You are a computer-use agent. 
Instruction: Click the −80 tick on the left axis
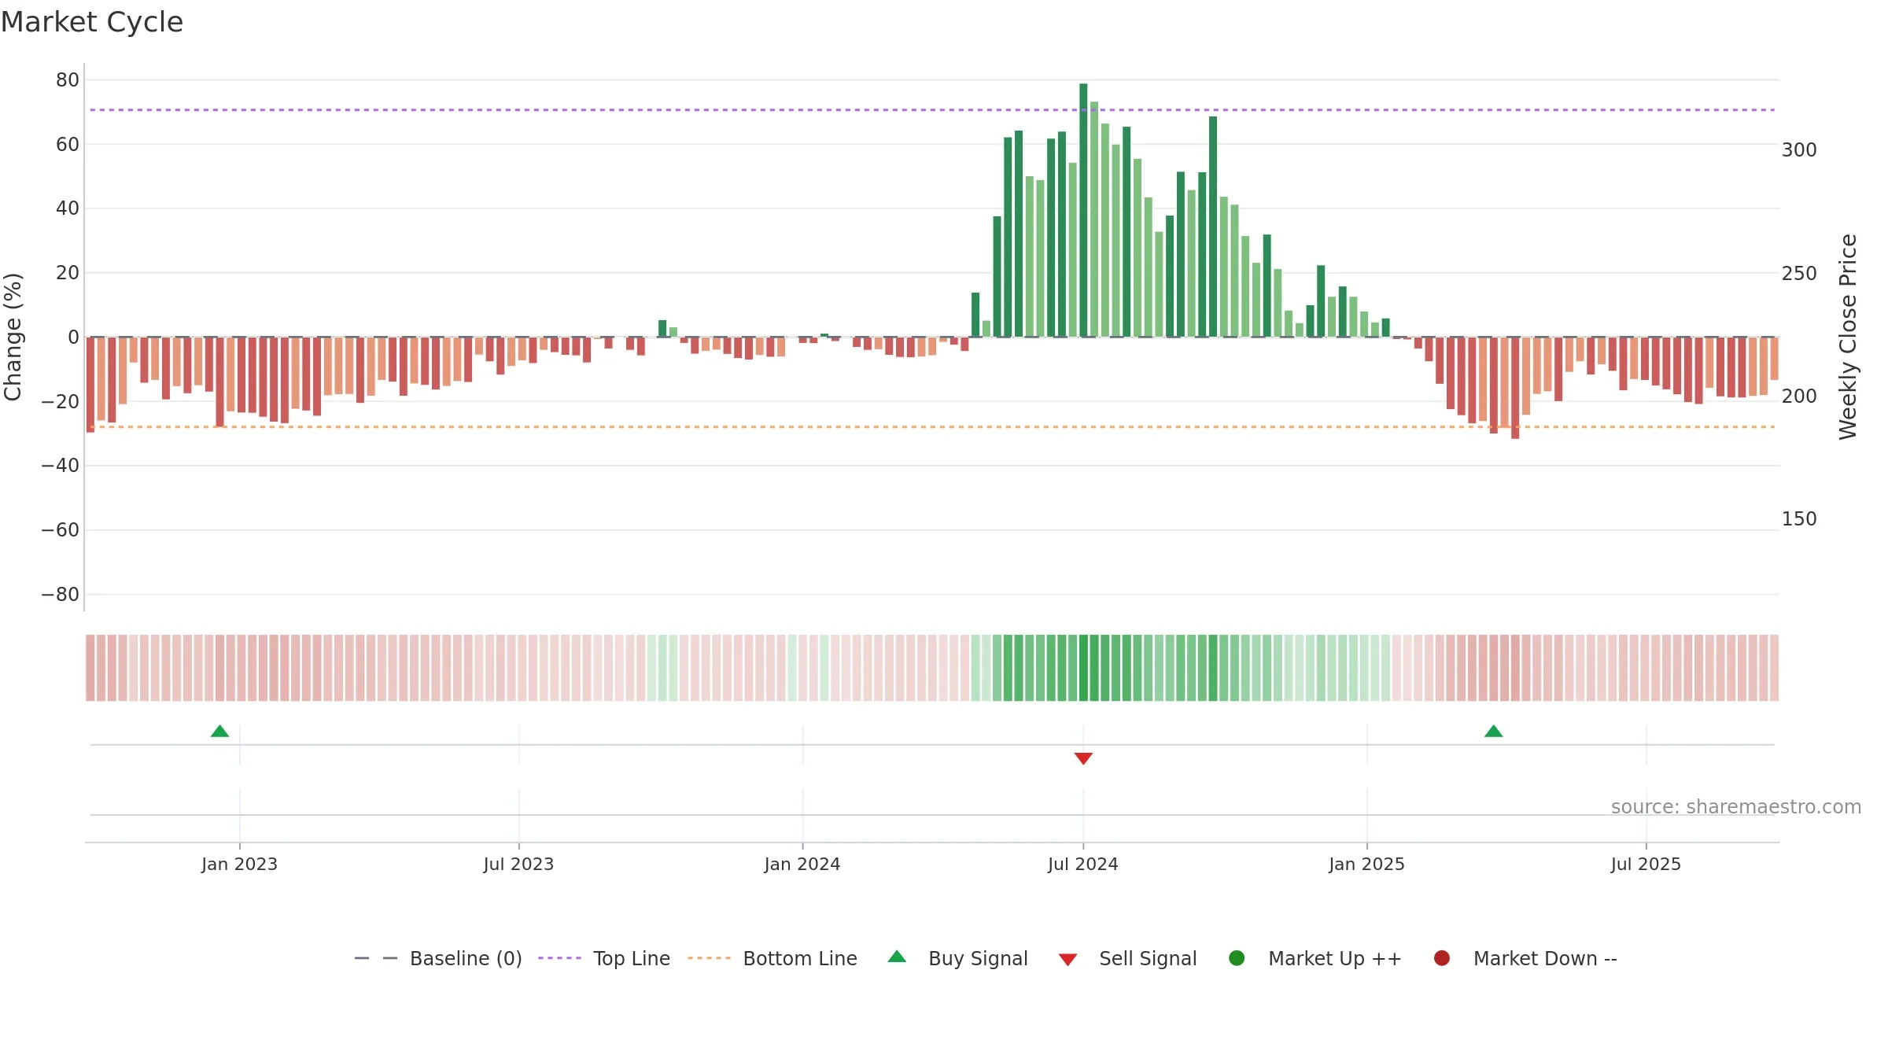pyautogui.click(x=60, y=595)
